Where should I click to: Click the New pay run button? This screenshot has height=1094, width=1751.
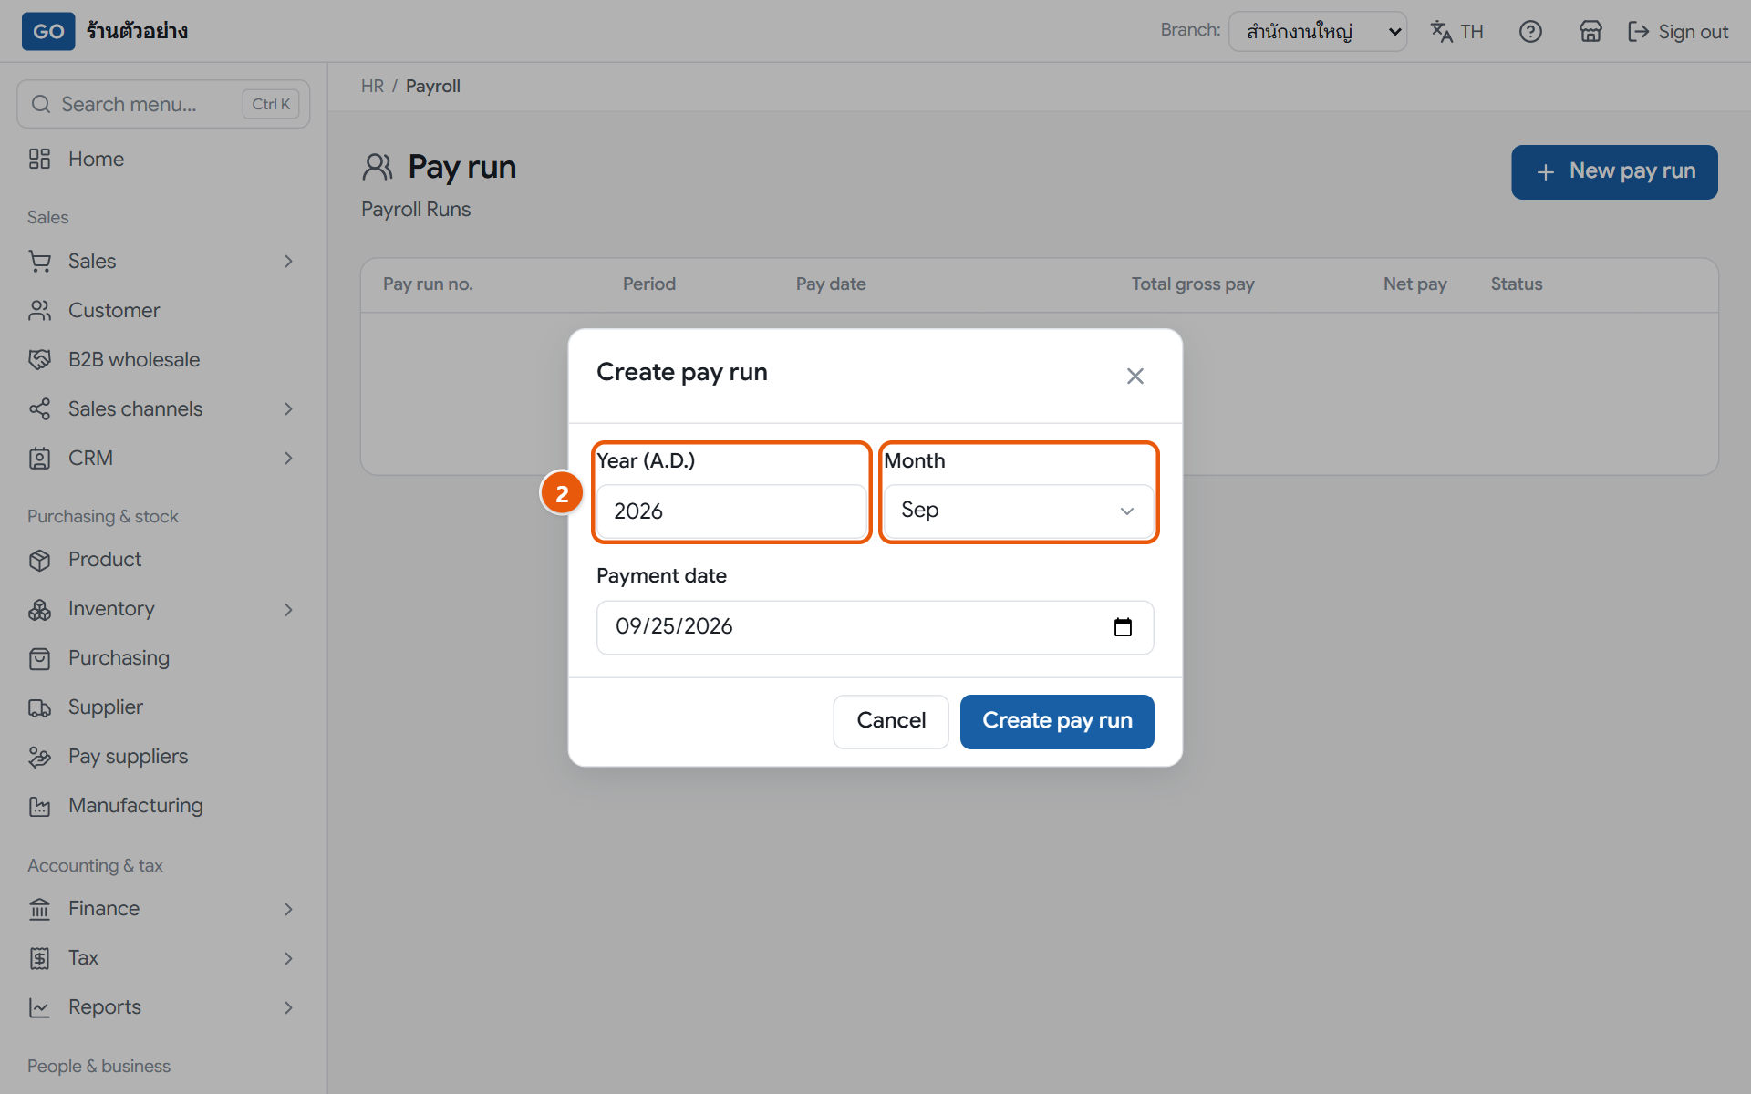coord(1614,171)
